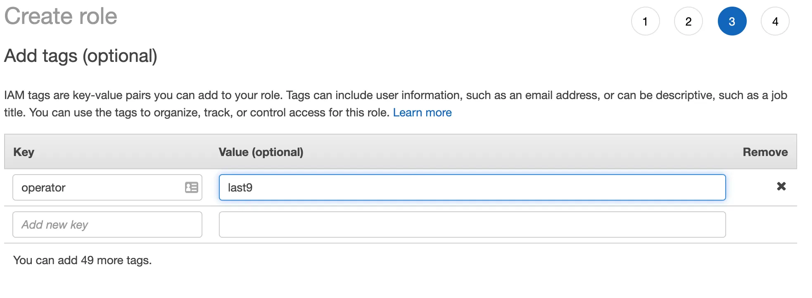Click the Key column header
The width and height of the screenshot is (812, 298).
tap(24, 152)
